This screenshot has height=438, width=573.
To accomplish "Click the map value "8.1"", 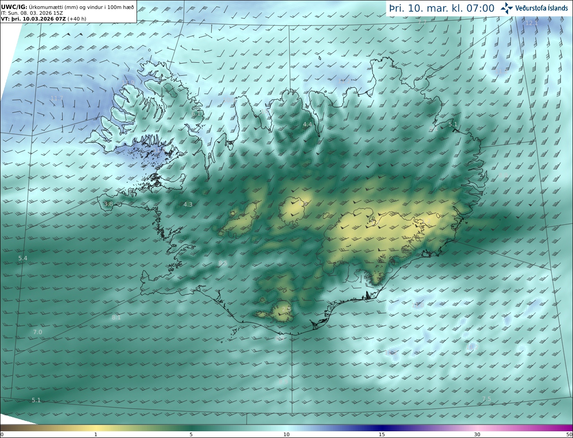I will pyautogui.click(x=116, y=318).
